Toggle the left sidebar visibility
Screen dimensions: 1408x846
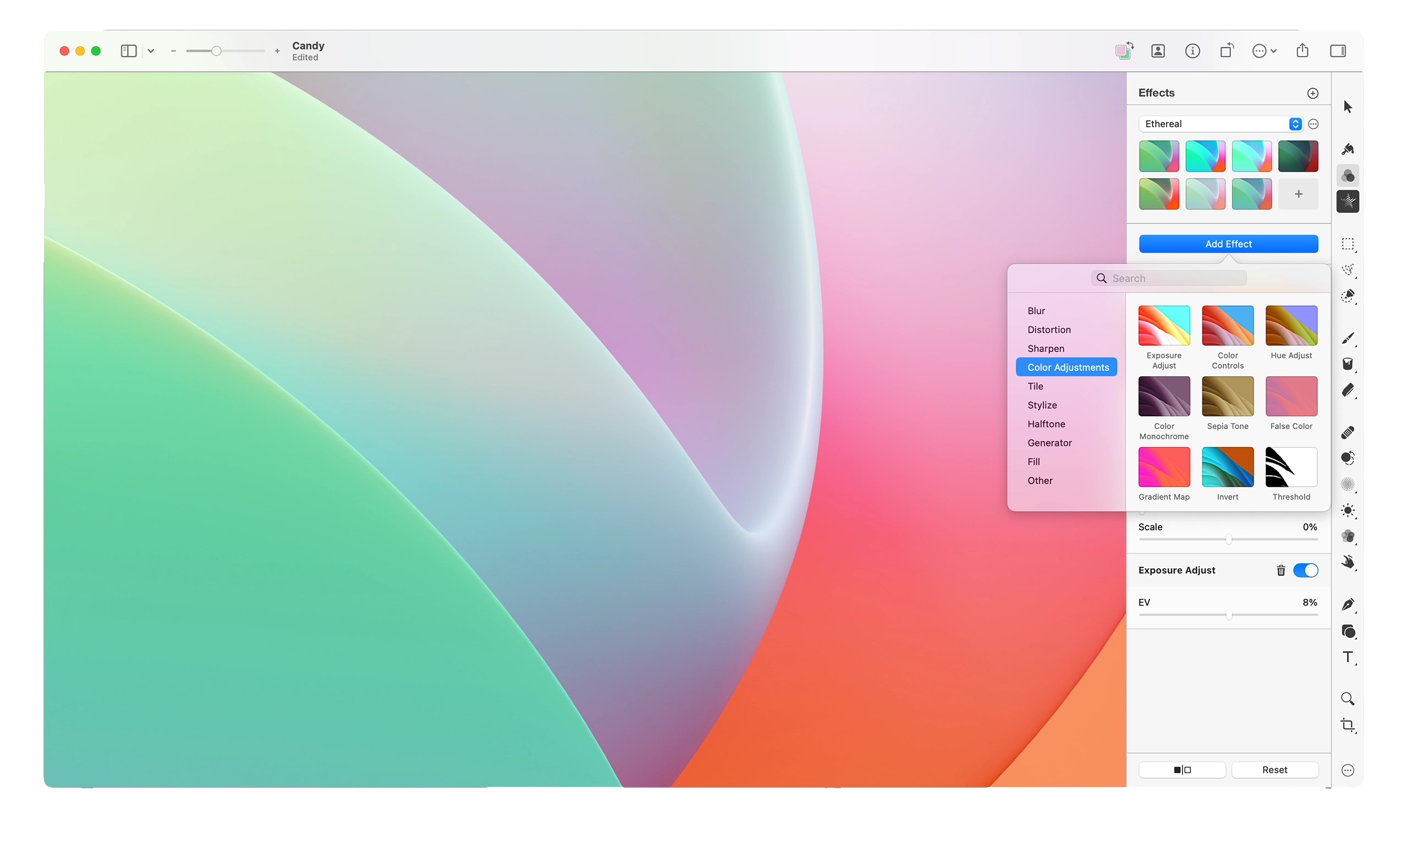[x=129, y=51]
